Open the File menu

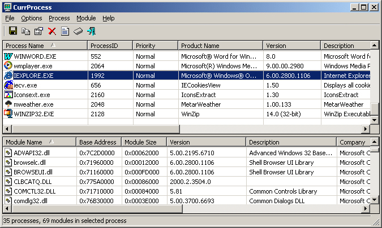pyautogui.click(x=10, y=18)
